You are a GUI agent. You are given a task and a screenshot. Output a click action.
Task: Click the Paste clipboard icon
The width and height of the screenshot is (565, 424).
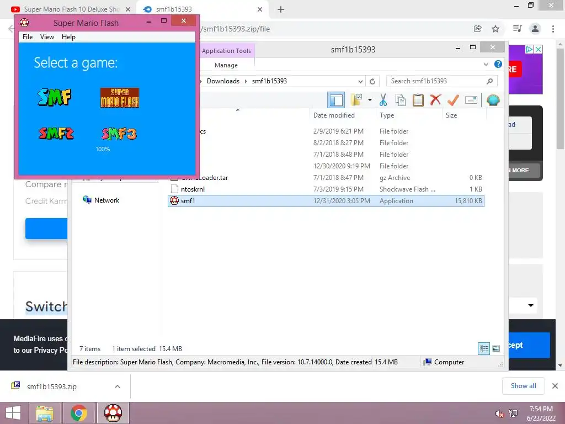point(418,100)
